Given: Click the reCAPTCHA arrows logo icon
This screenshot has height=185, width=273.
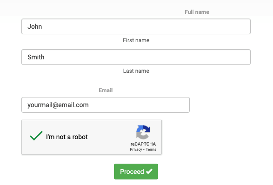Looking at the screenshot, I should click(x=143, y=132).
